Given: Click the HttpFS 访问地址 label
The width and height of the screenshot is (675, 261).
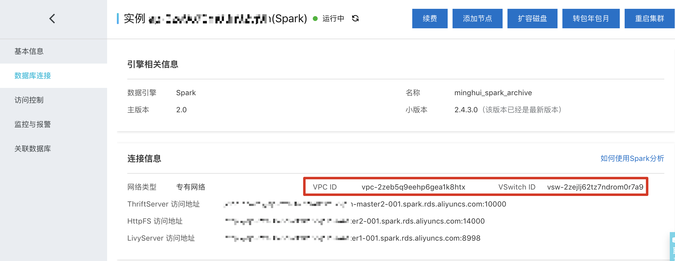Looking at the screenshot, I should 155,221.
